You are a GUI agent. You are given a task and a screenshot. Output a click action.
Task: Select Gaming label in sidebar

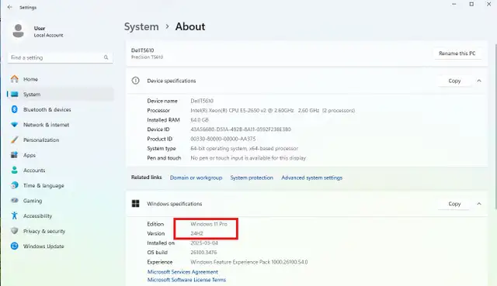click(33, 201)
